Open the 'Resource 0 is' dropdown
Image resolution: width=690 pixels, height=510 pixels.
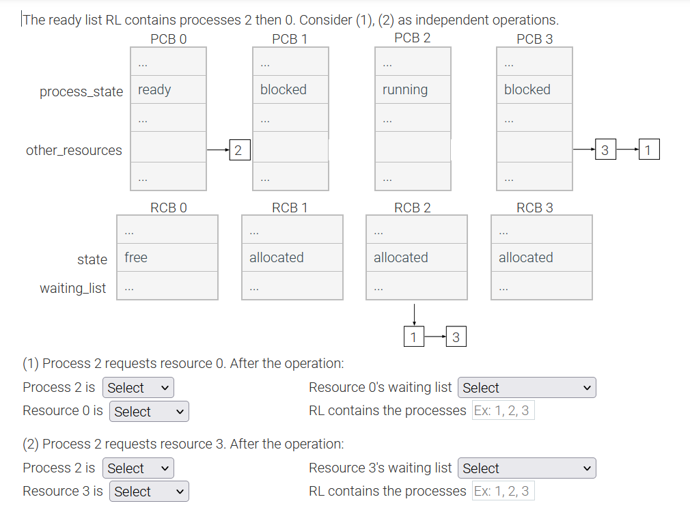(x=149, y=411)
